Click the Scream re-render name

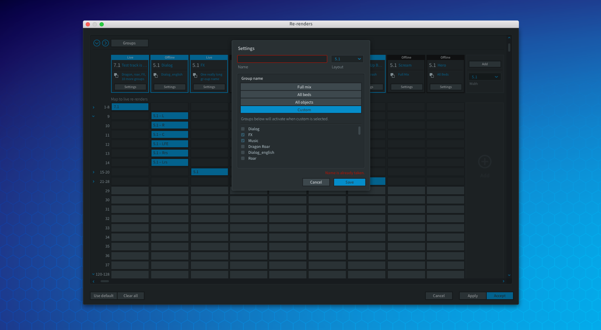405,65
